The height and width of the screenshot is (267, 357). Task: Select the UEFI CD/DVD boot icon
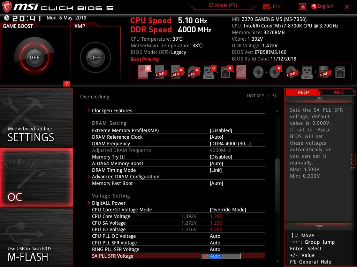coord(275,72)
